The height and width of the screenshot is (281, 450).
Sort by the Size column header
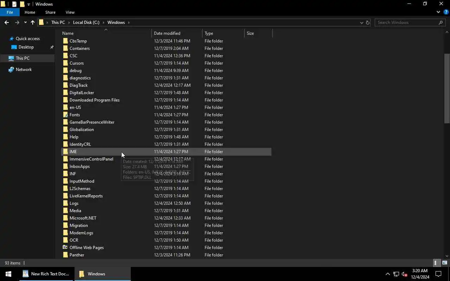pos(258,33)
